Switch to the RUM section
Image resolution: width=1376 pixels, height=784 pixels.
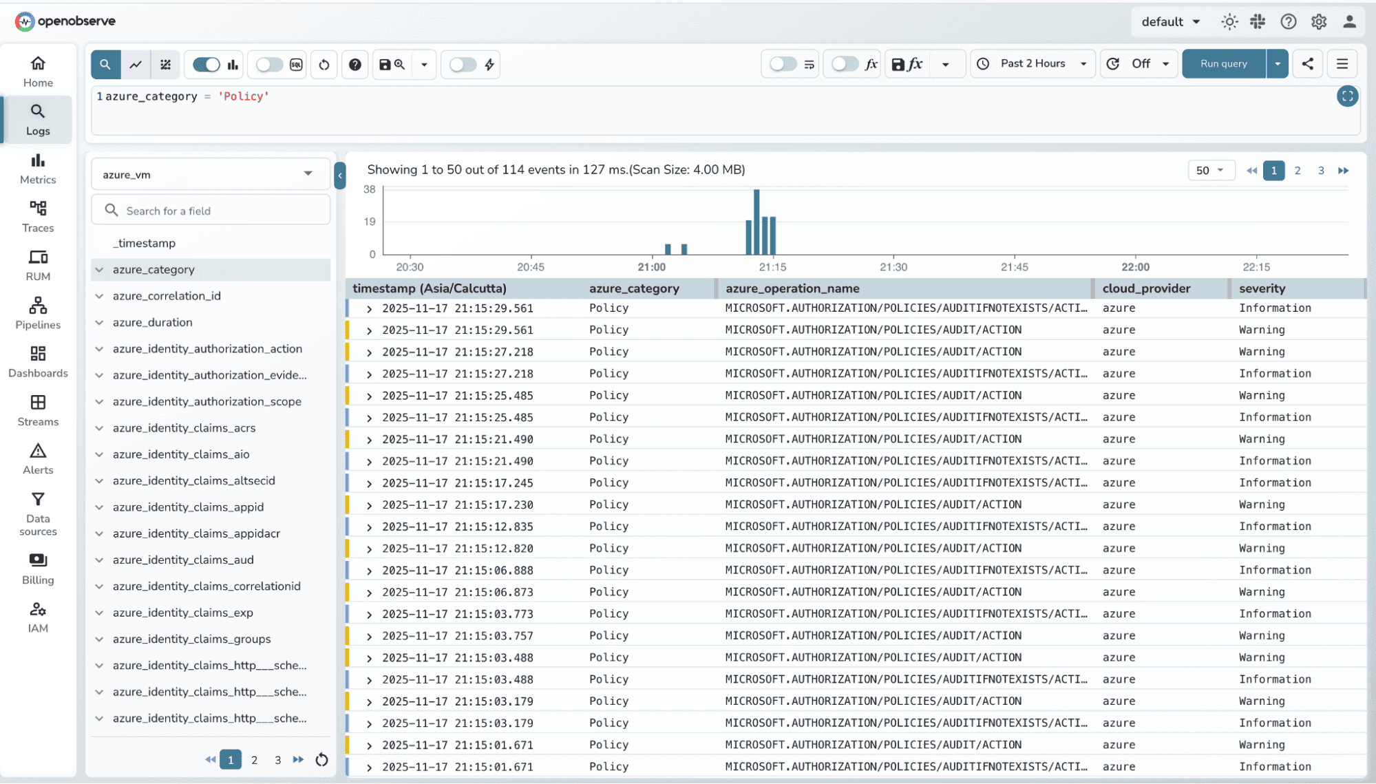pyautogui.click(x=37, y=264)
